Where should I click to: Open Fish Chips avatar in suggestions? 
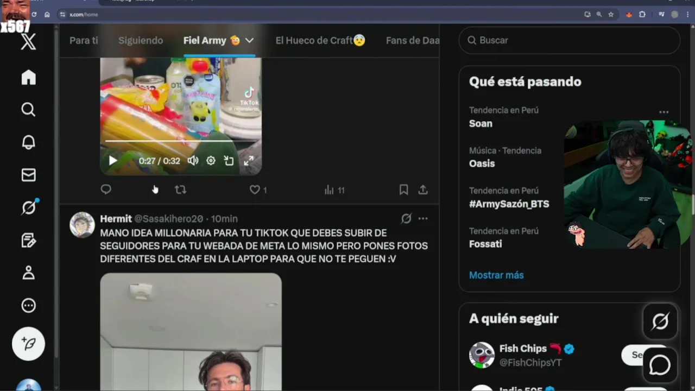pyautogui.click(x=482, y=355)
